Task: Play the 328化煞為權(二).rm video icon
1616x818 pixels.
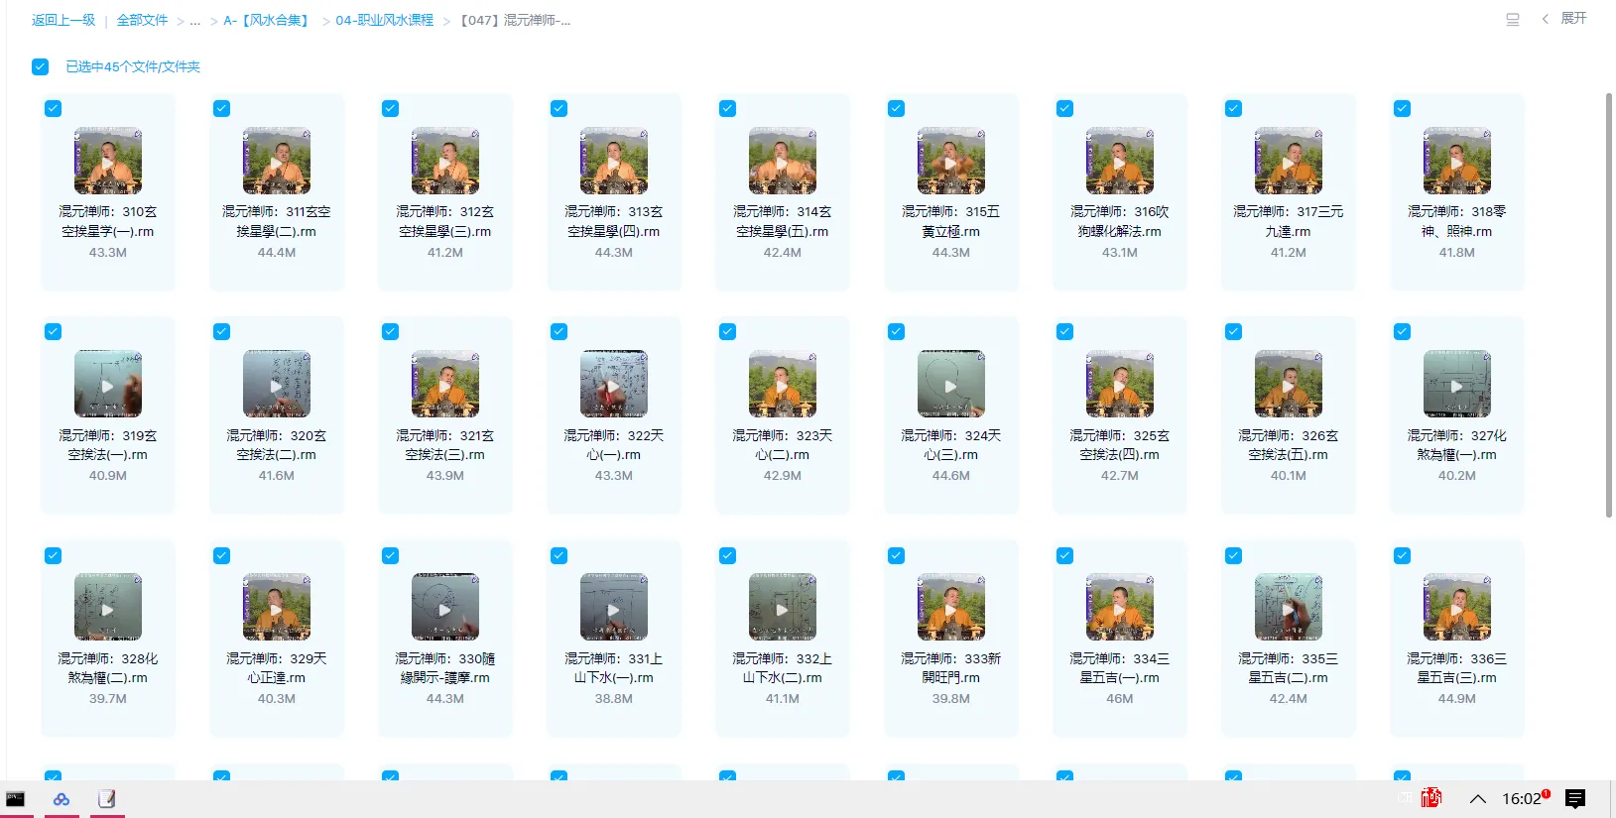Action: click(x=108, y=607)
